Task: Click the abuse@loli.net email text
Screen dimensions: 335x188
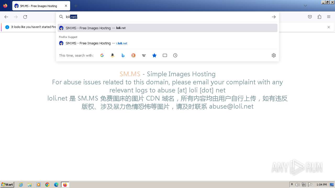Action: click(231, 106)
